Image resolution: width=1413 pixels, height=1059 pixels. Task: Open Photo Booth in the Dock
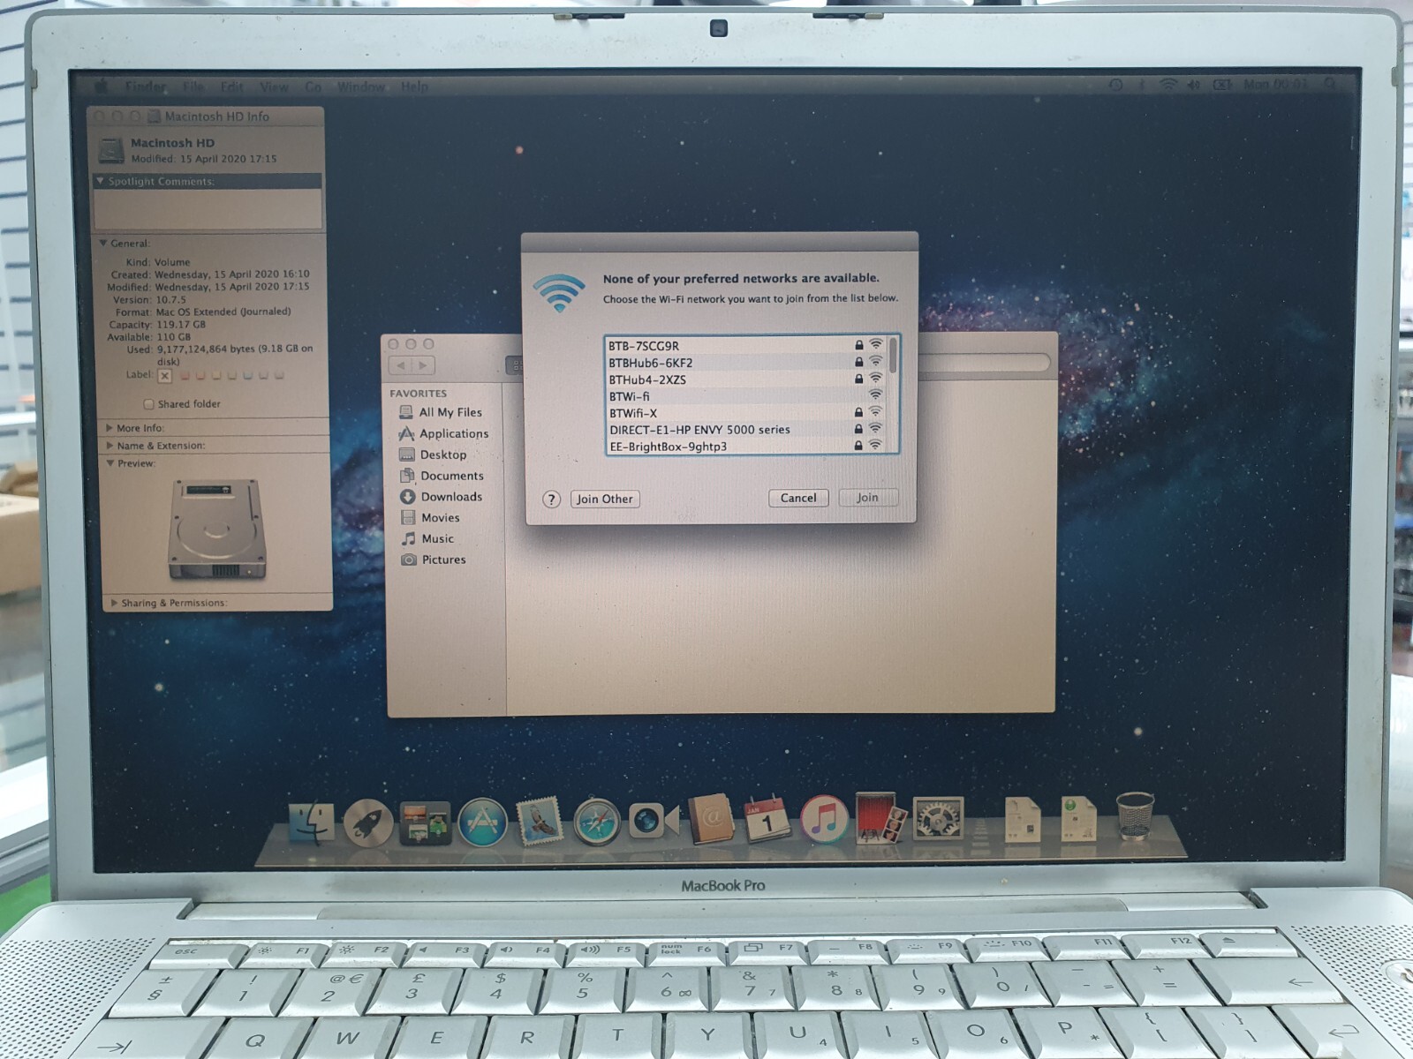coord(880,818)
